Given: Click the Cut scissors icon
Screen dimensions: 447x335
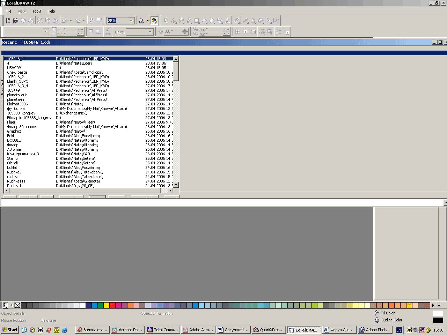Looking at the screenshot, I should pos(40,21).
